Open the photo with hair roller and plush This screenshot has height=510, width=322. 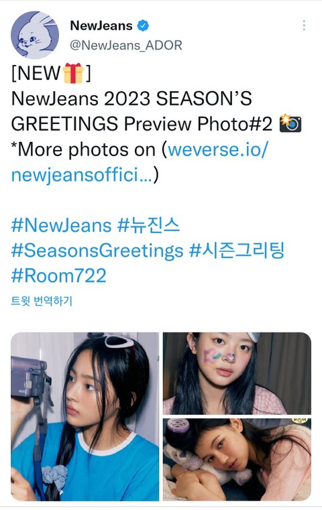pos(237,460)
